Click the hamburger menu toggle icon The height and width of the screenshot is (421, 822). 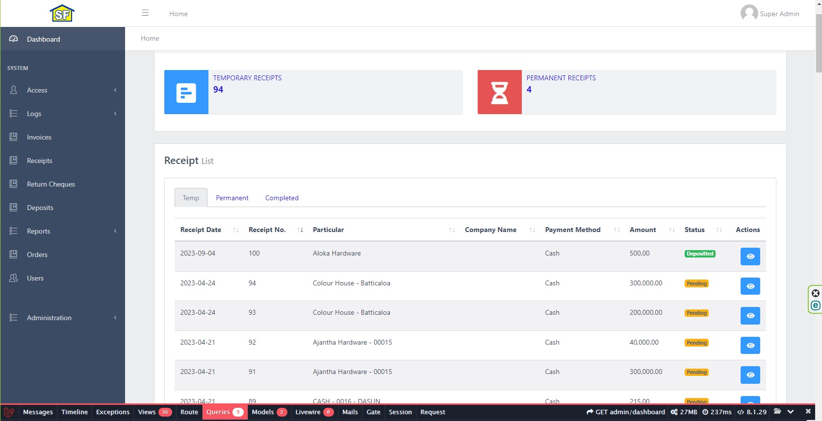pos(145,13)
